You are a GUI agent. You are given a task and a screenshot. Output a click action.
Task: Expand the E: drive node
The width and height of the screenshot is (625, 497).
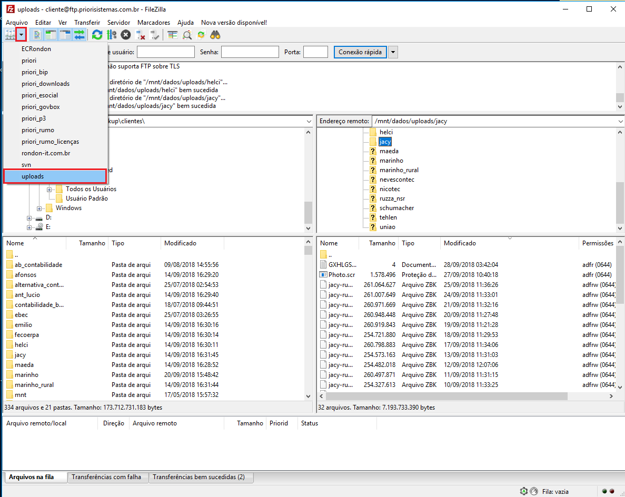[x=29, y=227]
